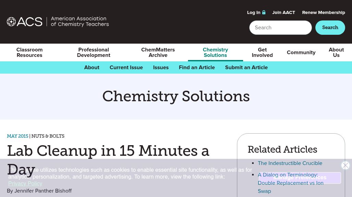Click the lock icon next to Log In
This screenshot has width=352, height=197.
tap(264, 13)
